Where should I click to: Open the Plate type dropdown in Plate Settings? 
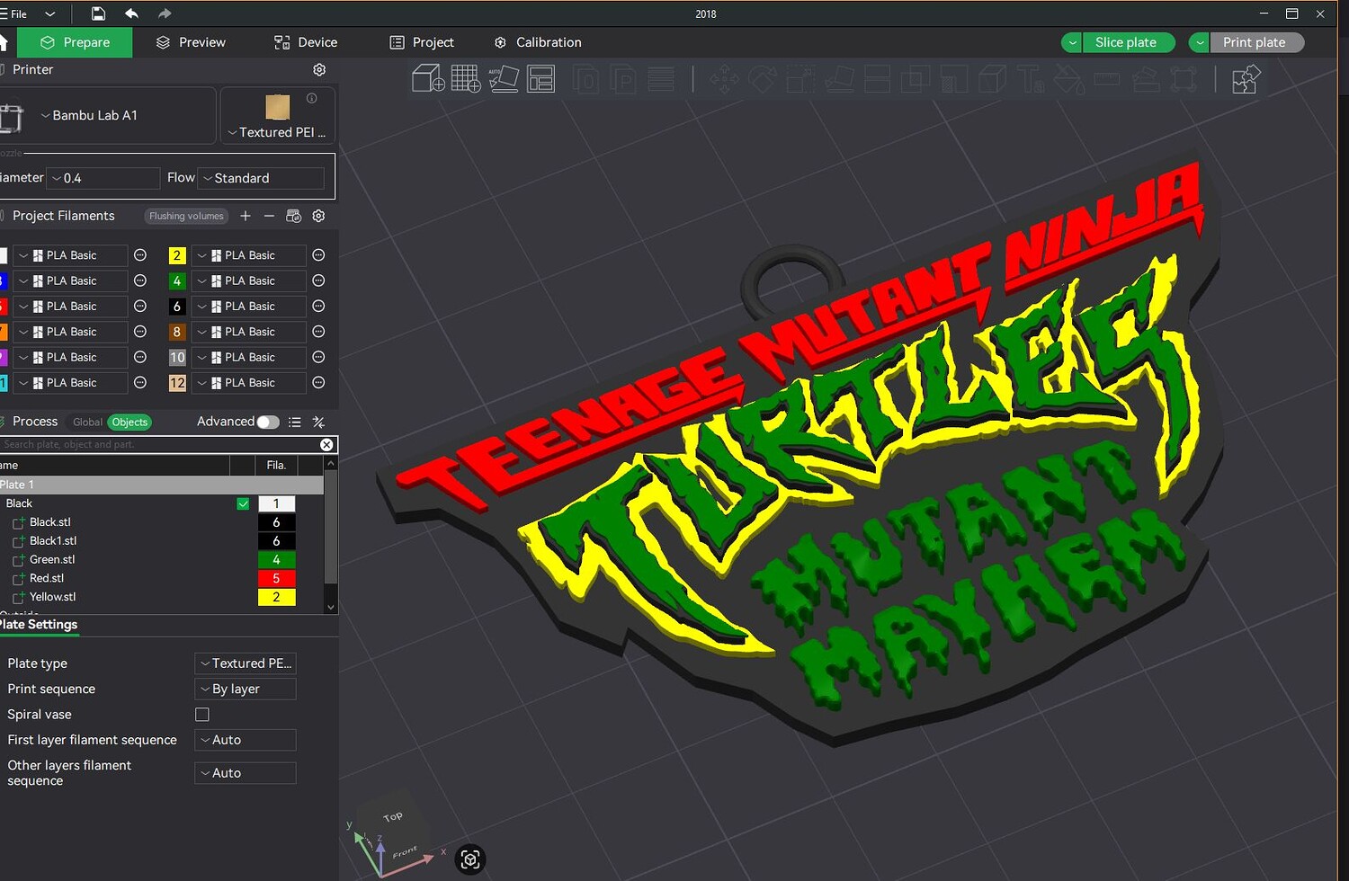246,663
